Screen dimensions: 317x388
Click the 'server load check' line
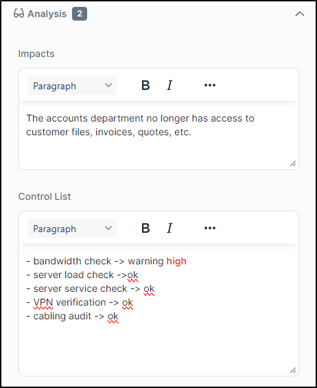[82, 275]
